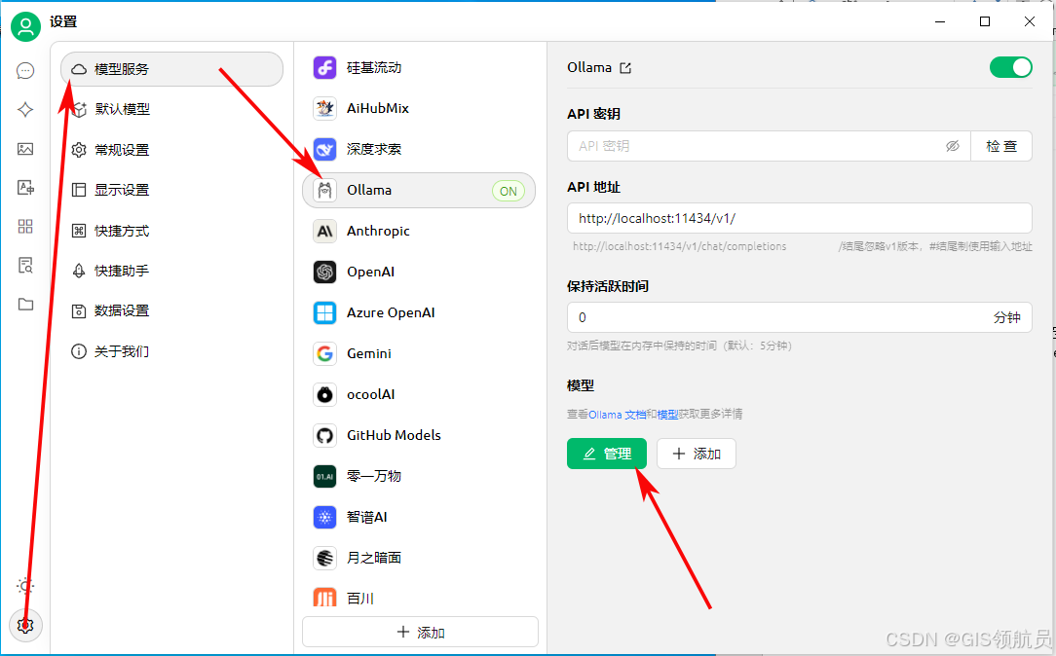Open the Ollama 文档 link

618,415
